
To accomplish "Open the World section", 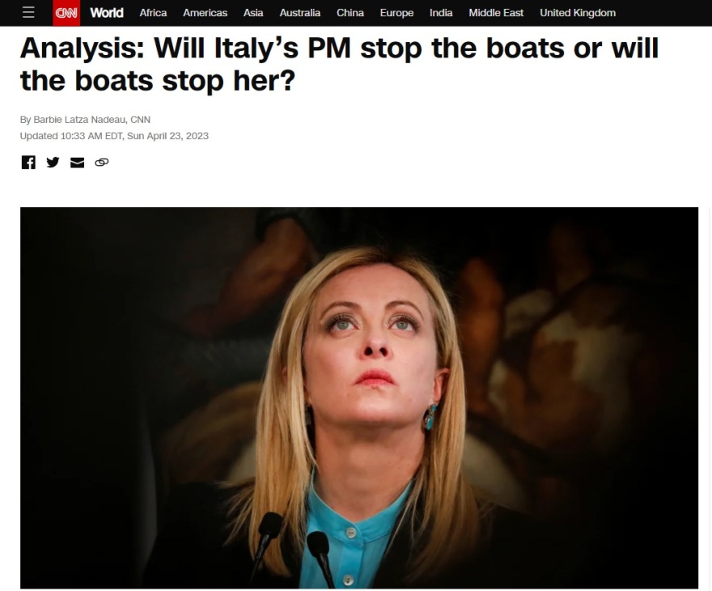I will coord(107,13).
